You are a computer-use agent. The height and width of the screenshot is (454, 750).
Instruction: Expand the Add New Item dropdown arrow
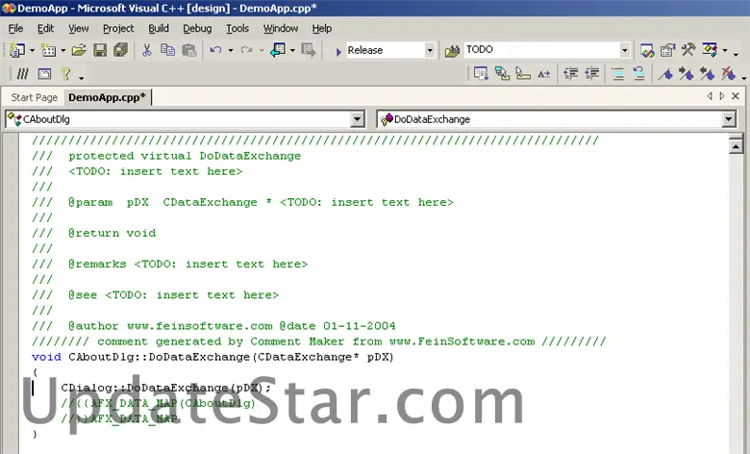tap(62, 50)
